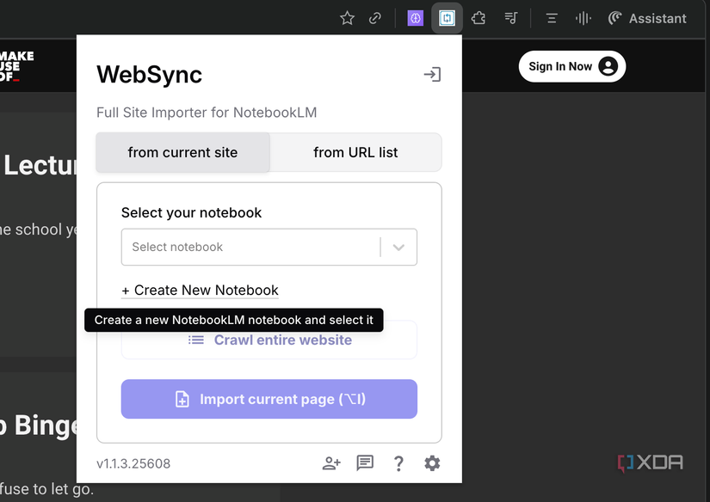Select the 'from current site' tab
710x502 pixels.
pyautogui.click(x=182, y=152)
